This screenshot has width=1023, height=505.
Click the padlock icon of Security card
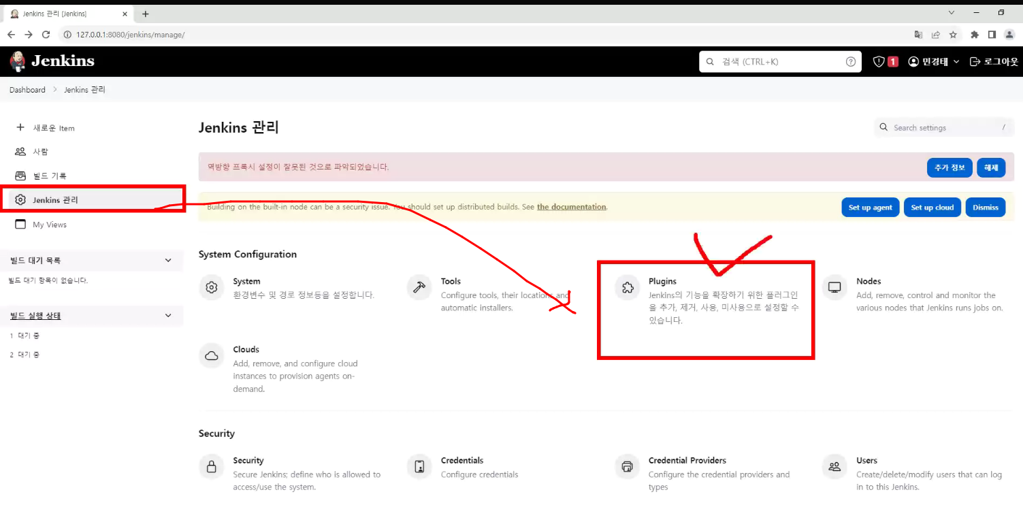212,467
